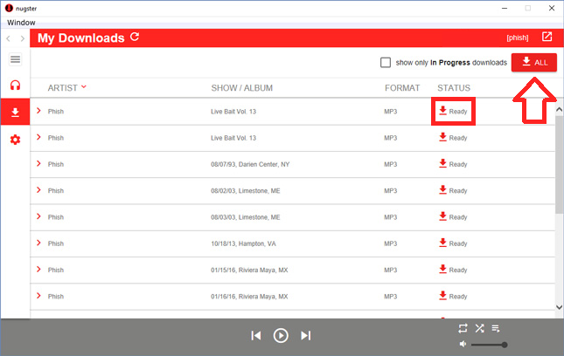The height and width of the screenshot is (356, 564).
Task: Open the play queue list icon
Action: (x=496, y=328)
